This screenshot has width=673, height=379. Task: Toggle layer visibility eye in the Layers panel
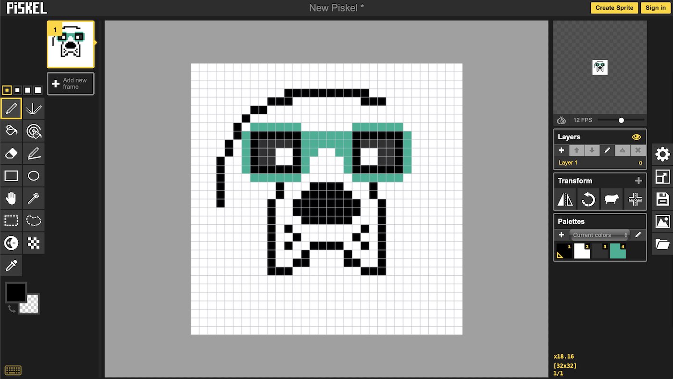click(x=636, y=137)
